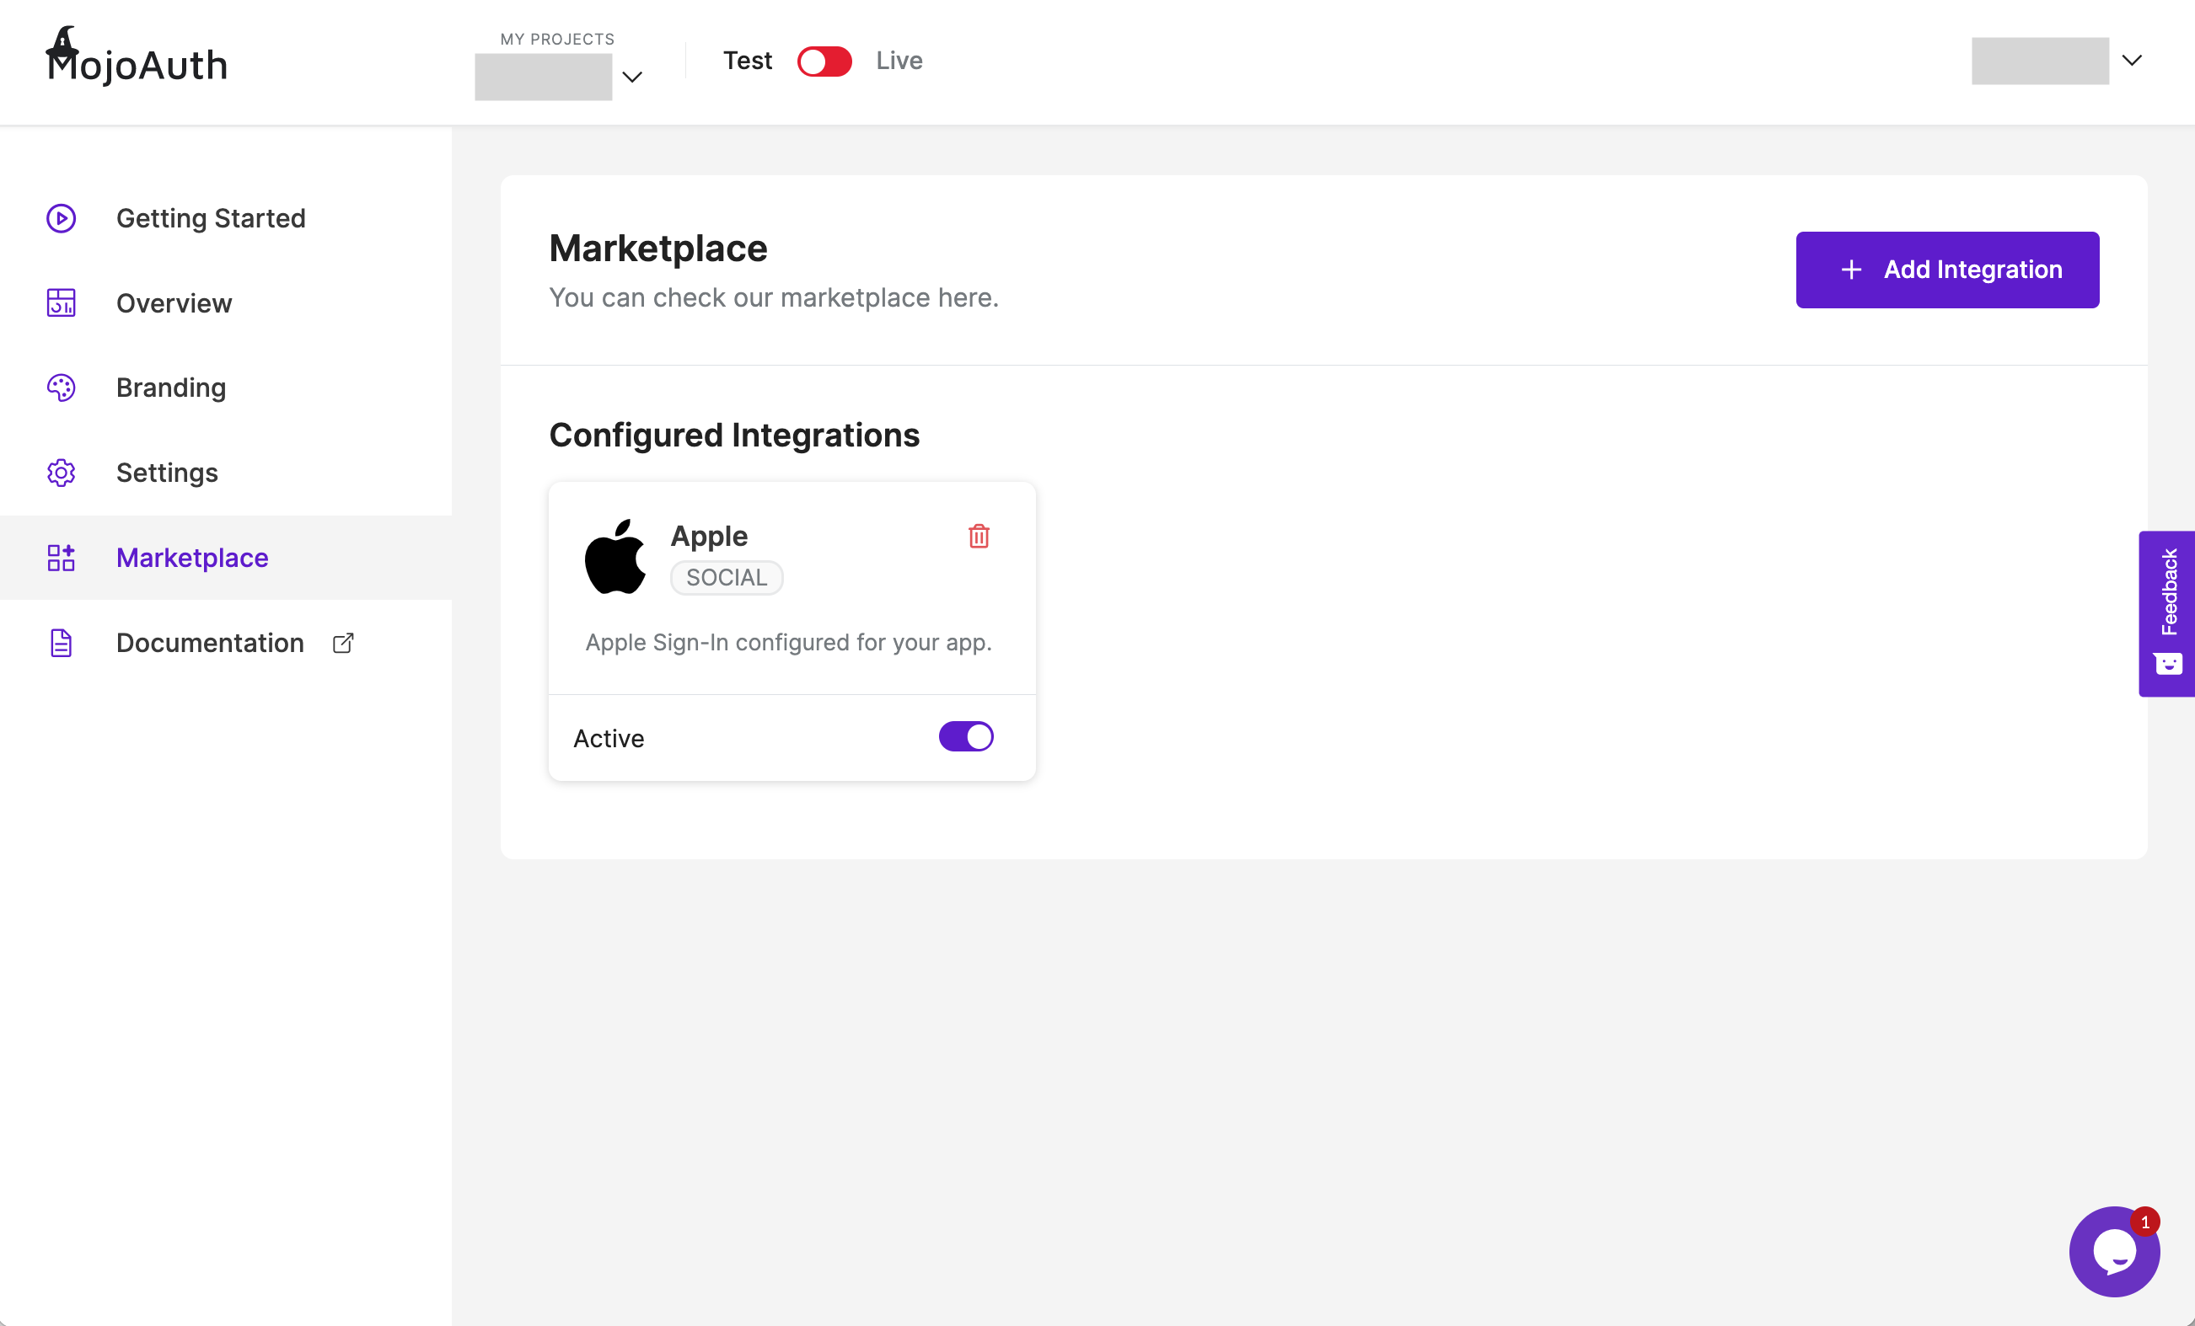Click the Branding palette icon
This screenshot has height=1326, width=2195.
pyautogui.click(x=61, y=388)
